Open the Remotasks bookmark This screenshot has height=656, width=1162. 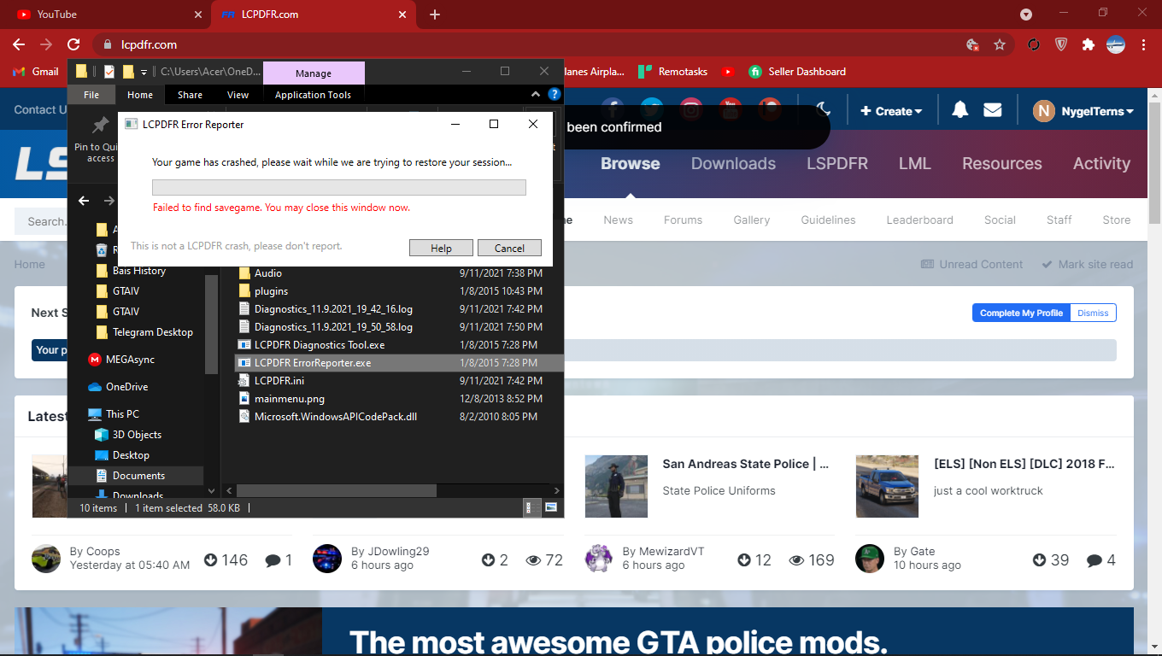(x=673, y=72)
